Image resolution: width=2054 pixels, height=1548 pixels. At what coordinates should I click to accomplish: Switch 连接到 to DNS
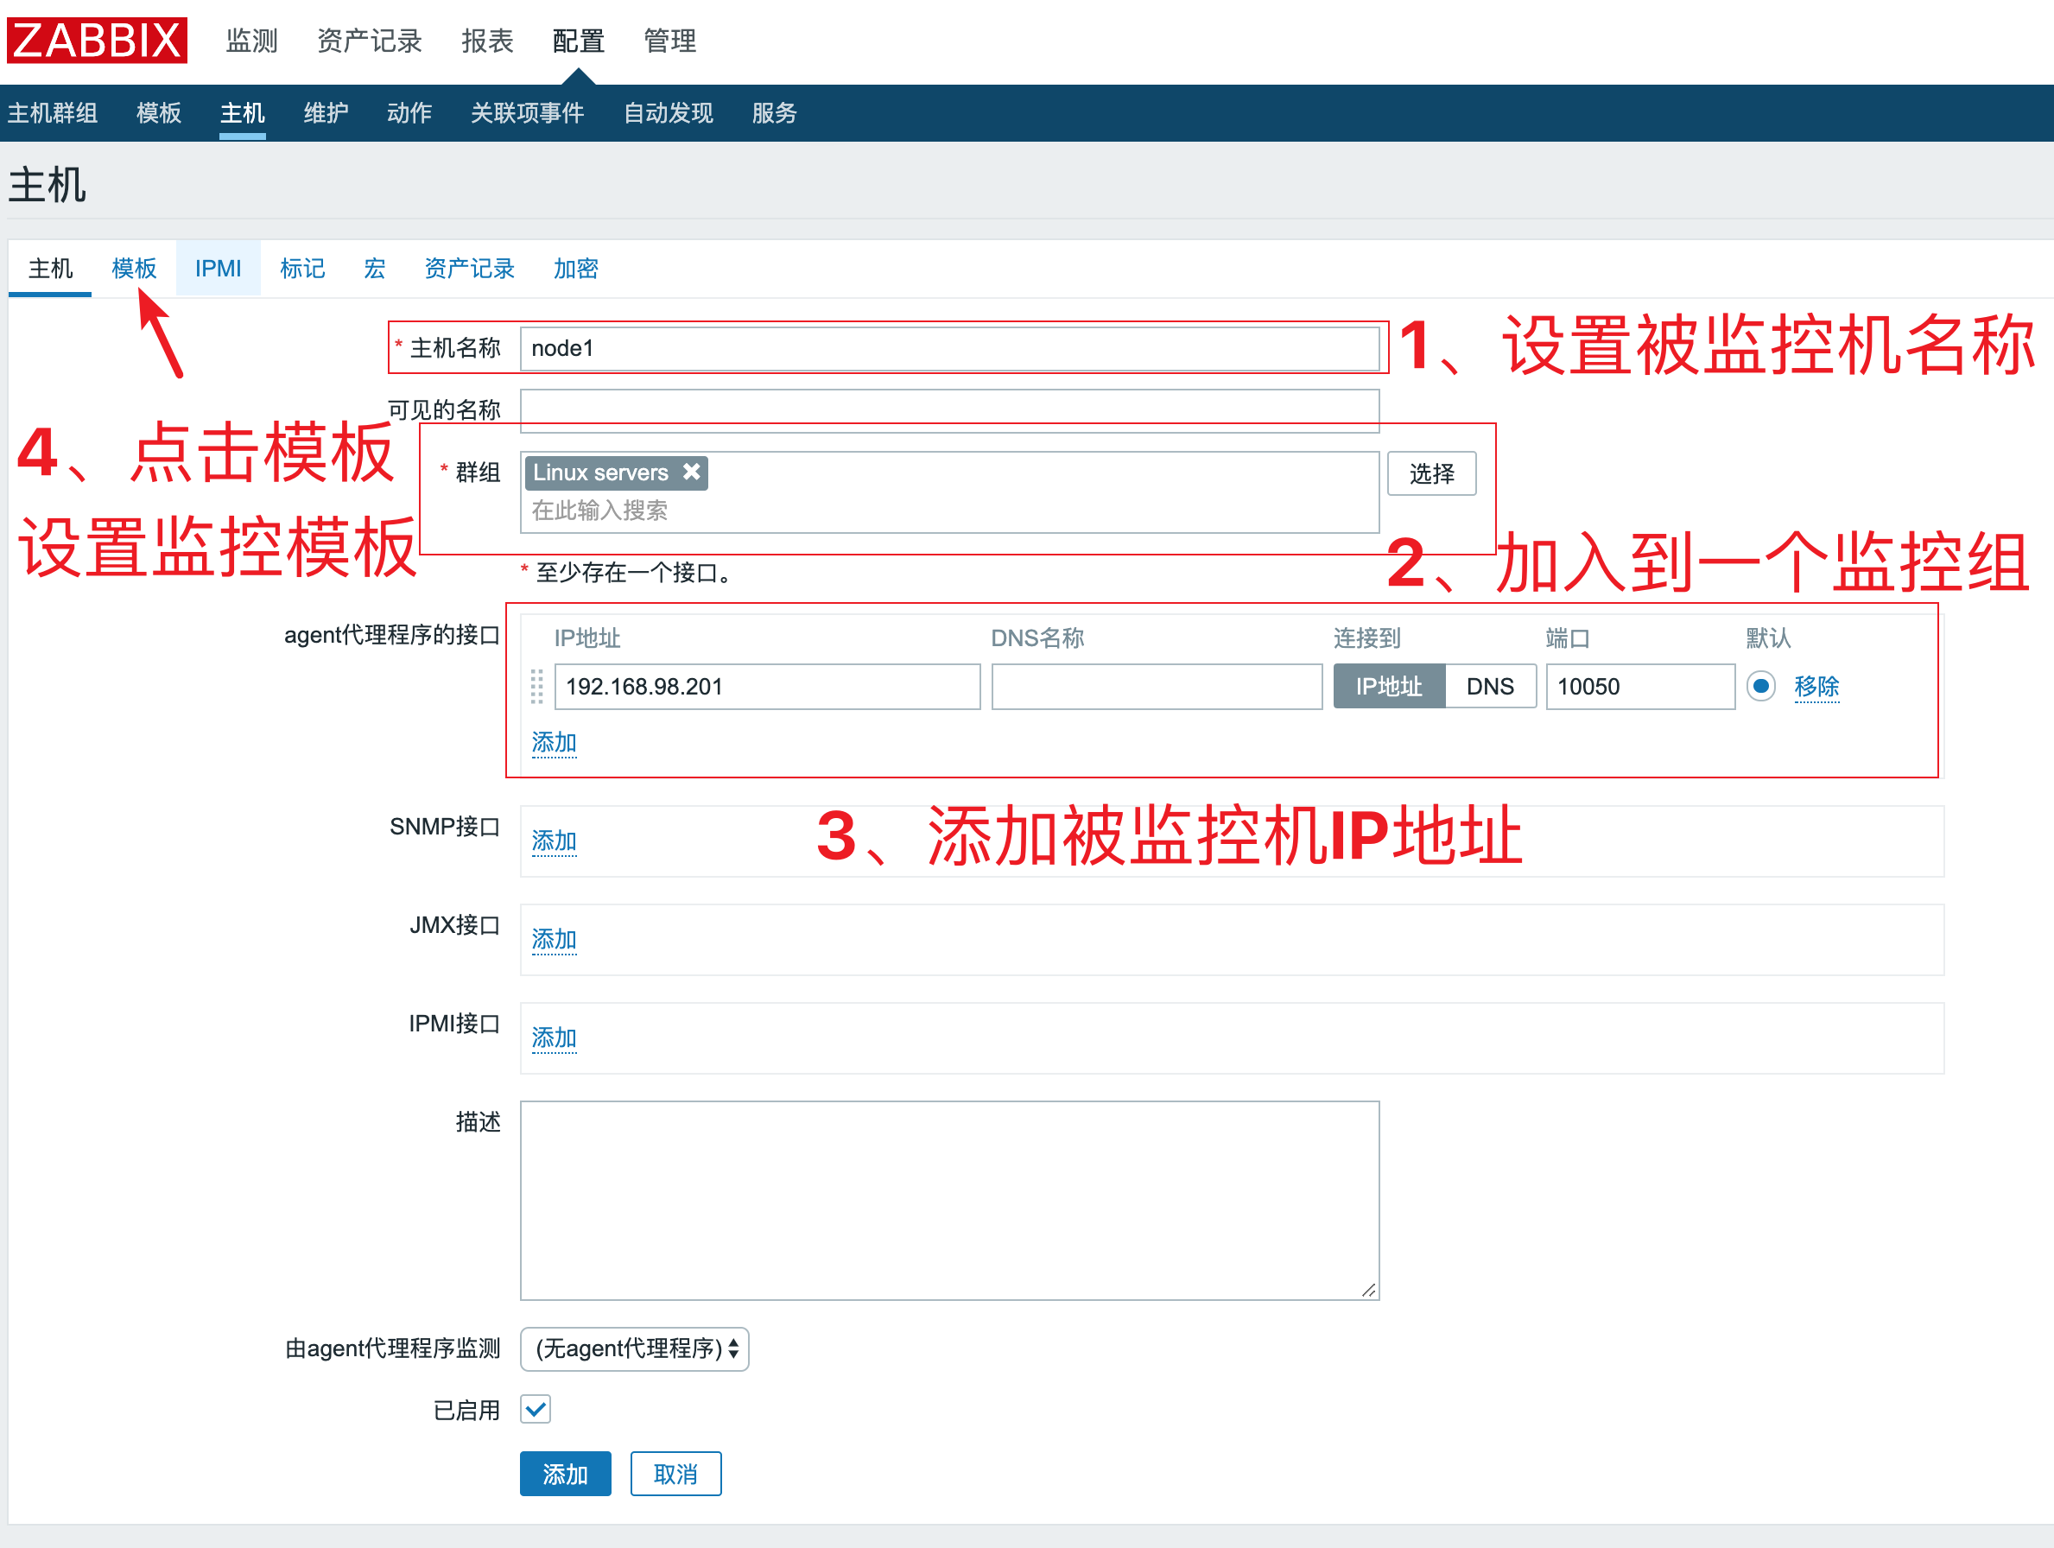pos(1489,686)
